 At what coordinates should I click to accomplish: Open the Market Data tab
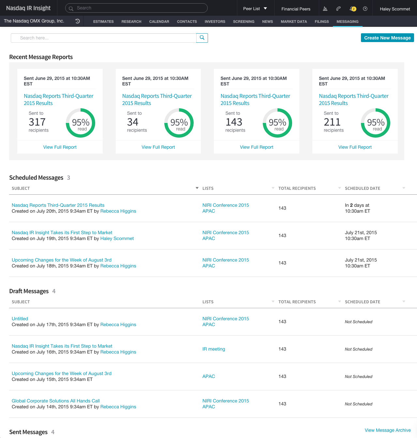click(294, 22)
